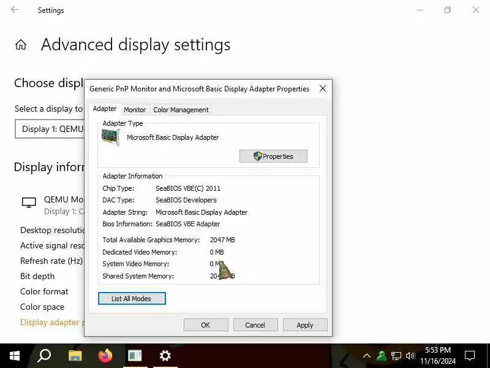490x368 pixels.
Task: Minimize the Settings window
Action: coord(420,10)
